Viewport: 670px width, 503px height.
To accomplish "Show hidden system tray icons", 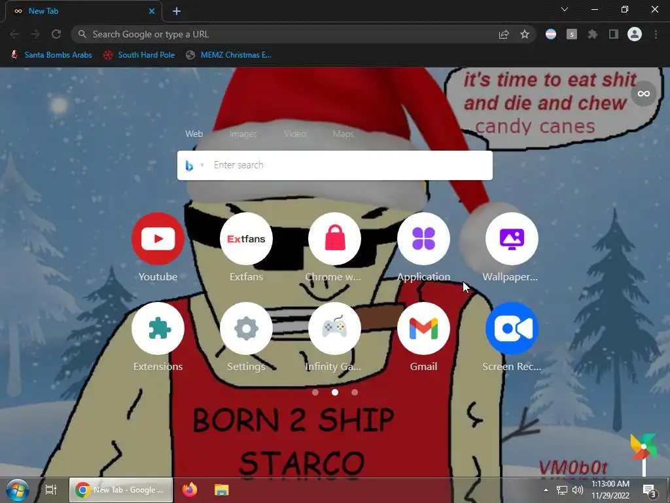I will click(x=546, y=490).
